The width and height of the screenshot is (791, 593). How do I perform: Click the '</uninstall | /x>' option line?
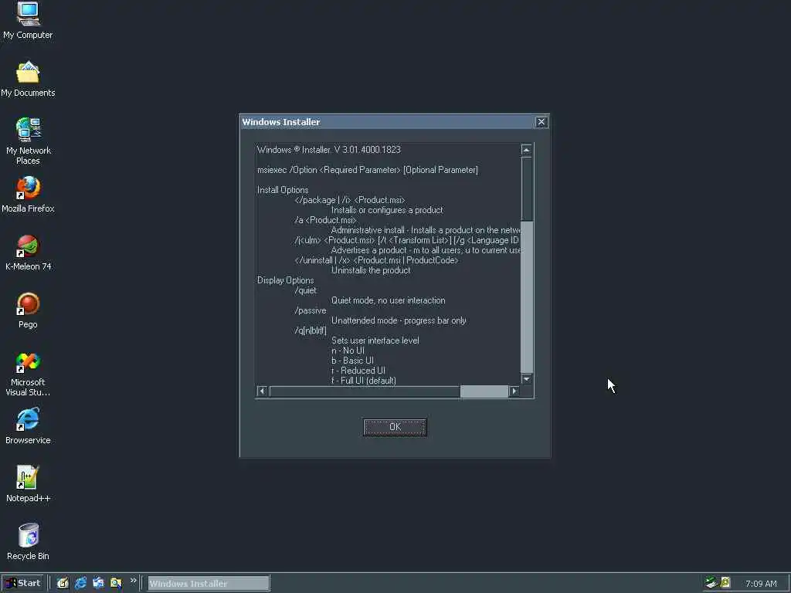(x=376, y=260)
